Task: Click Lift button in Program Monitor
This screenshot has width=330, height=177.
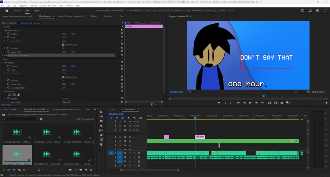Action: coord(269,103)
